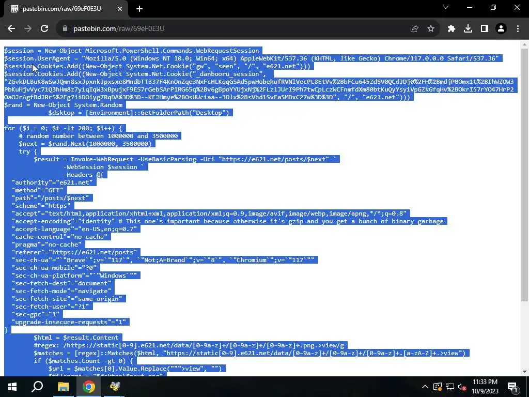Image resolution: width=529 pixels, height=397 pixels.
Task: Open a new browser tab
Action: coord(139,9)
